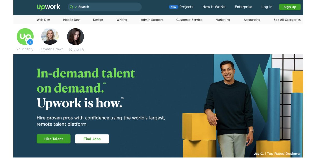
Task: Expand the search type dropdown arrow
Action: [76, 7]
